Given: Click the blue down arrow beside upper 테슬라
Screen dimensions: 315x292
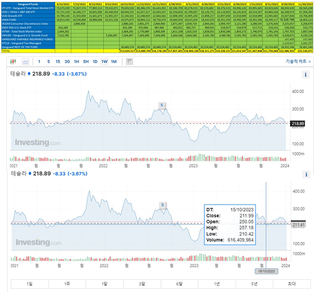Looking at the screenshot, I should pyautogui.click(x=29, y=74).
